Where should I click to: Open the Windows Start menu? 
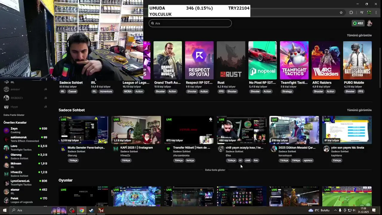pyautogui.click(x=4, y=210)
